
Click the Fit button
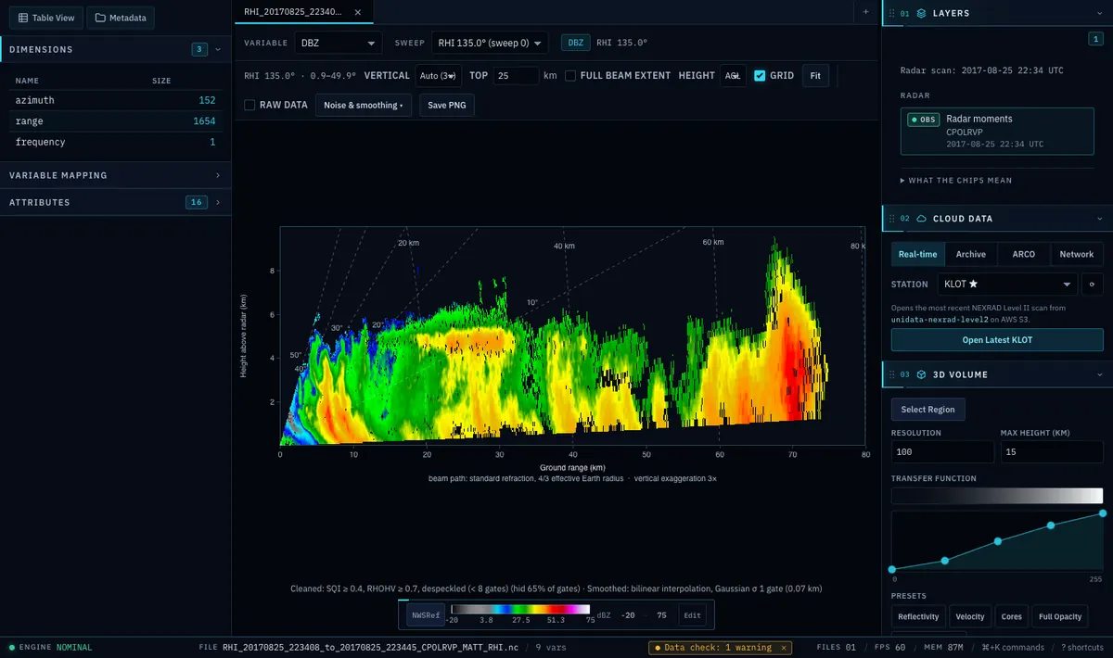[815, 76]
